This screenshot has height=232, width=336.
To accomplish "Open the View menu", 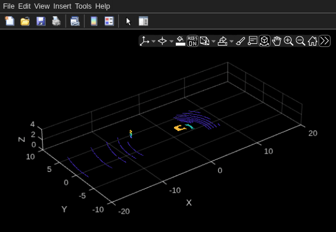I will pos(42,6).
